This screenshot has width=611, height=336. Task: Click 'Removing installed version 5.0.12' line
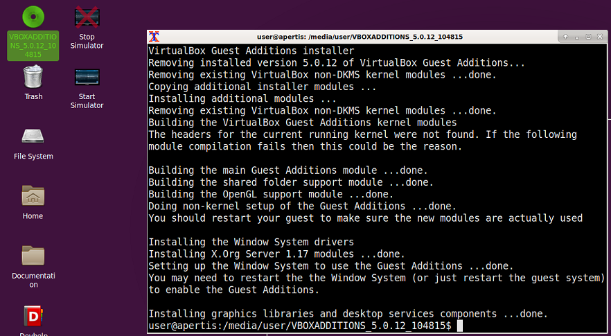pos(337,63)
